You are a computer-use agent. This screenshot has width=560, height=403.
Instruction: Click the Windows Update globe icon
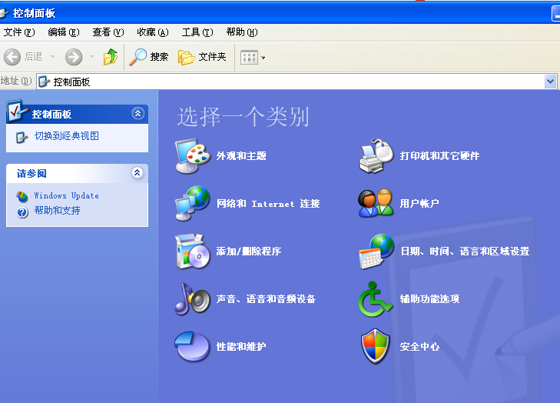tap(22, 196)
